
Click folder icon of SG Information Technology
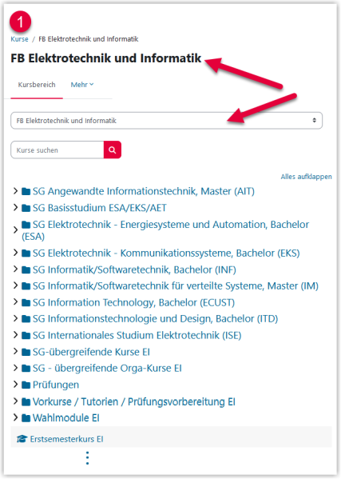click(26, 302)
